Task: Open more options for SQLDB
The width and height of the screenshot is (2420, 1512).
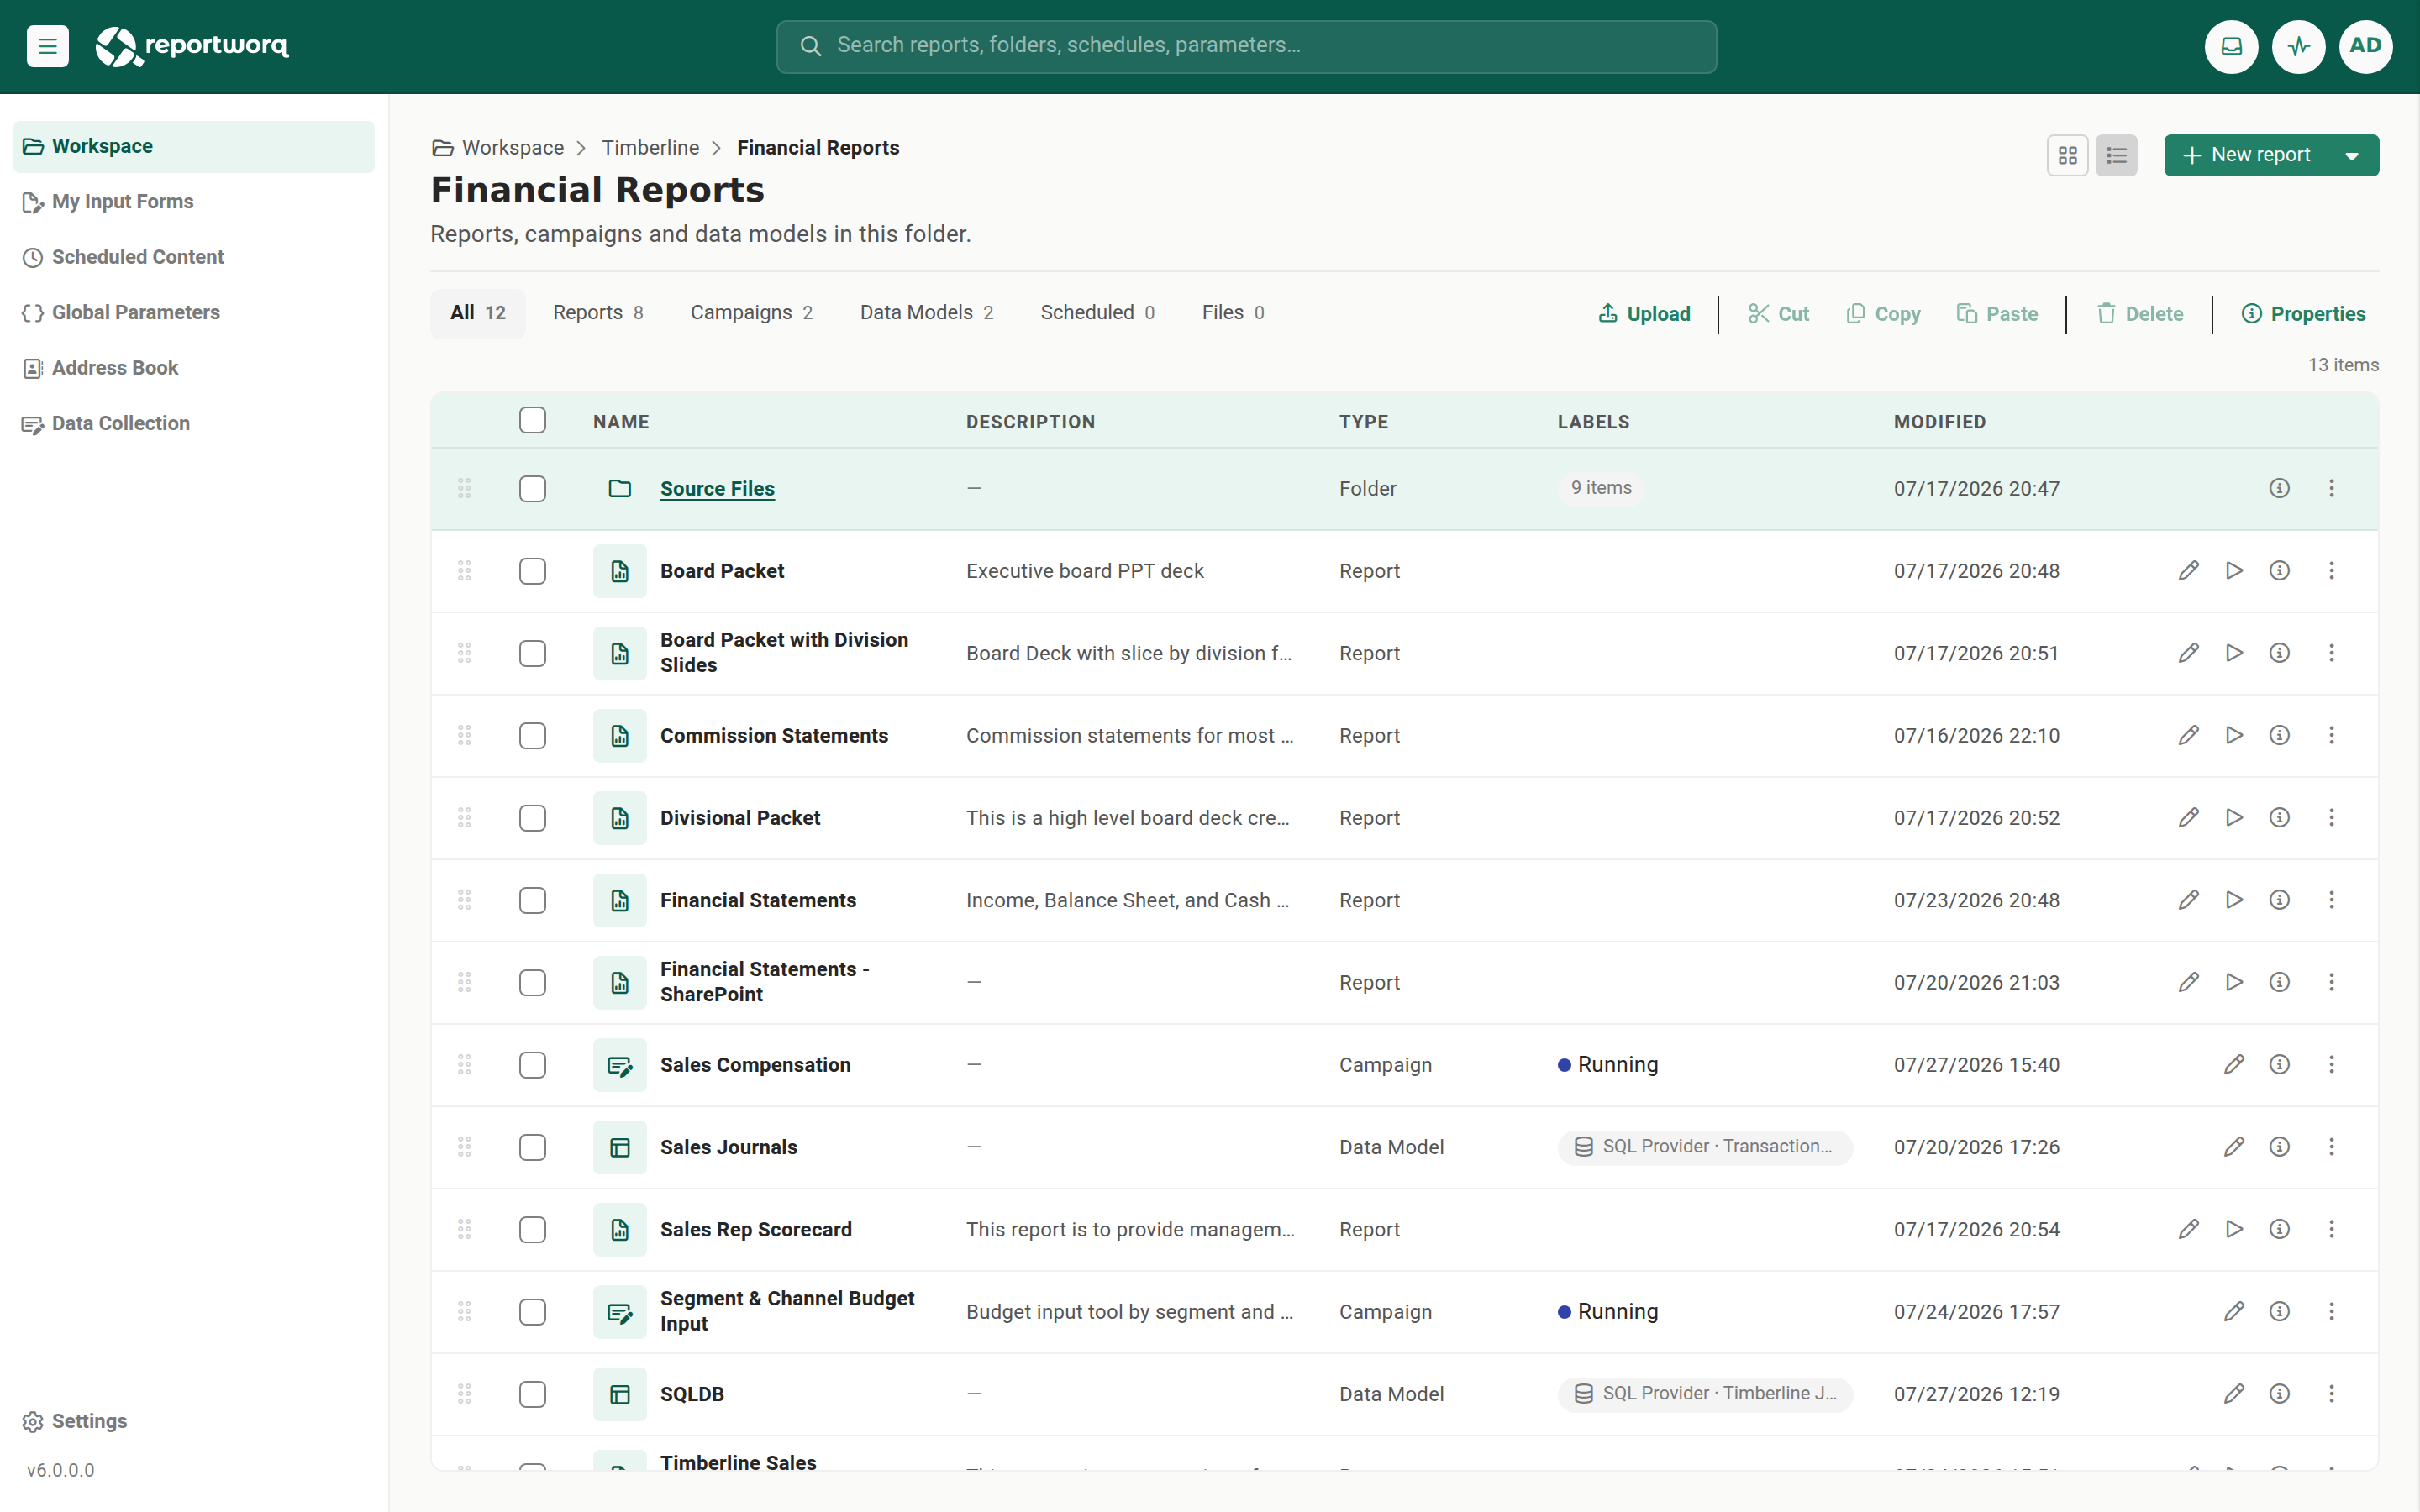Action: pyautogui.click(x=2331, y=1394)
